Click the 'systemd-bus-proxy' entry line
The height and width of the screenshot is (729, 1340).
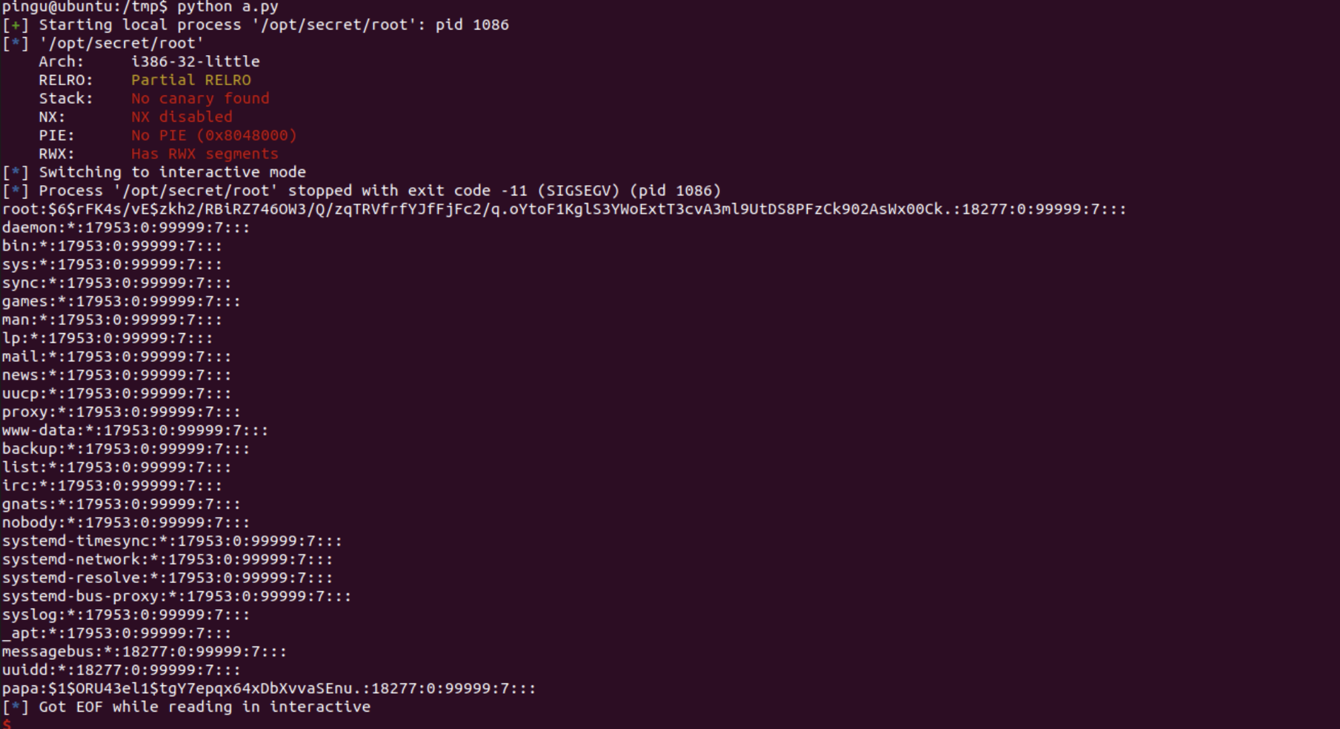[x=176, y=596]
